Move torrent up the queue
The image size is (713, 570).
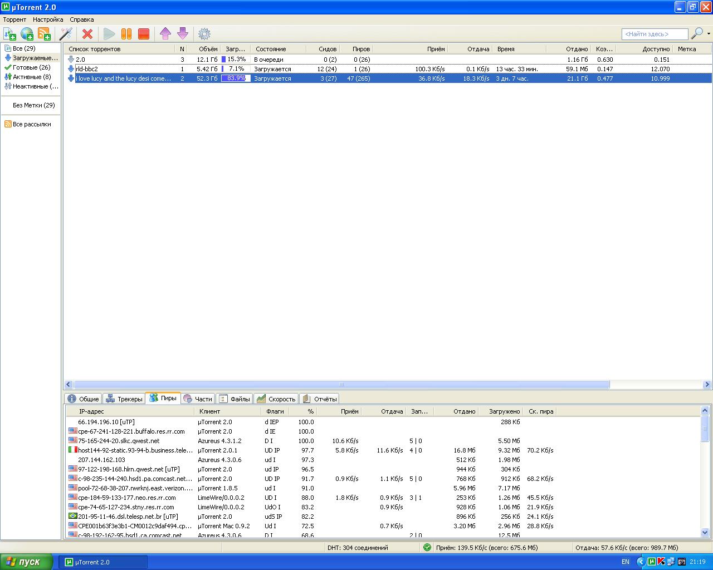point(165,34)
